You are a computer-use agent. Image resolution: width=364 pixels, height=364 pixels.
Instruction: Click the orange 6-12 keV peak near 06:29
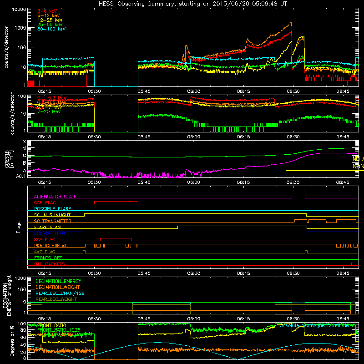291,23
